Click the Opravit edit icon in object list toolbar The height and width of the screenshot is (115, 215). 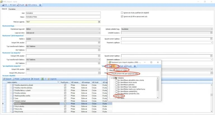pyautogui.click(x=4, y=79)
